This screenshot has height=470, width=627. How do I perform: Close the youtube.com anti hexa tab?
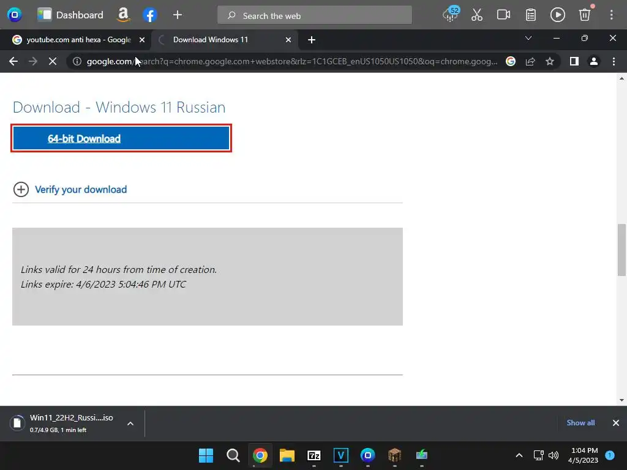[x=142, y=40]
